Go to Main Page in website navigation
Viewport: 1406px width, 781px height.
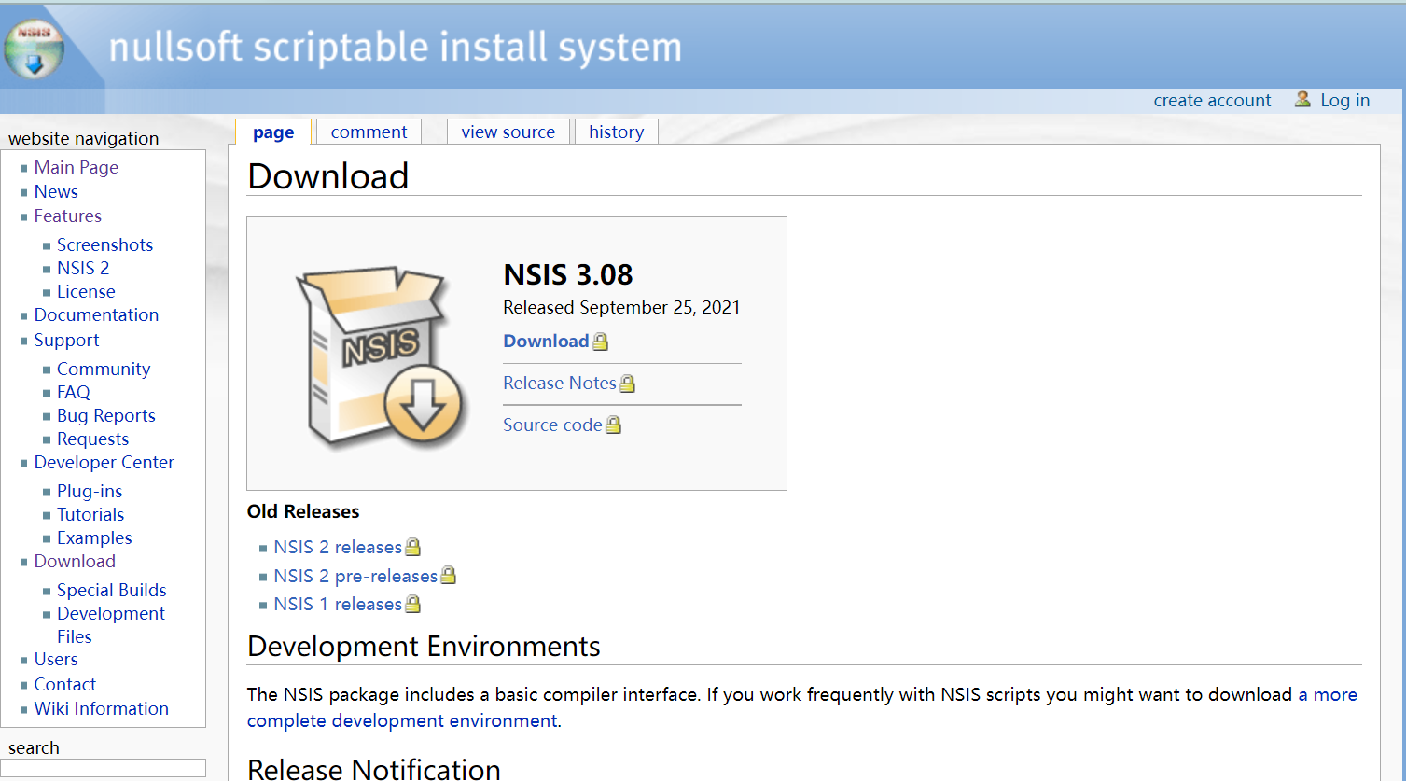77,168
